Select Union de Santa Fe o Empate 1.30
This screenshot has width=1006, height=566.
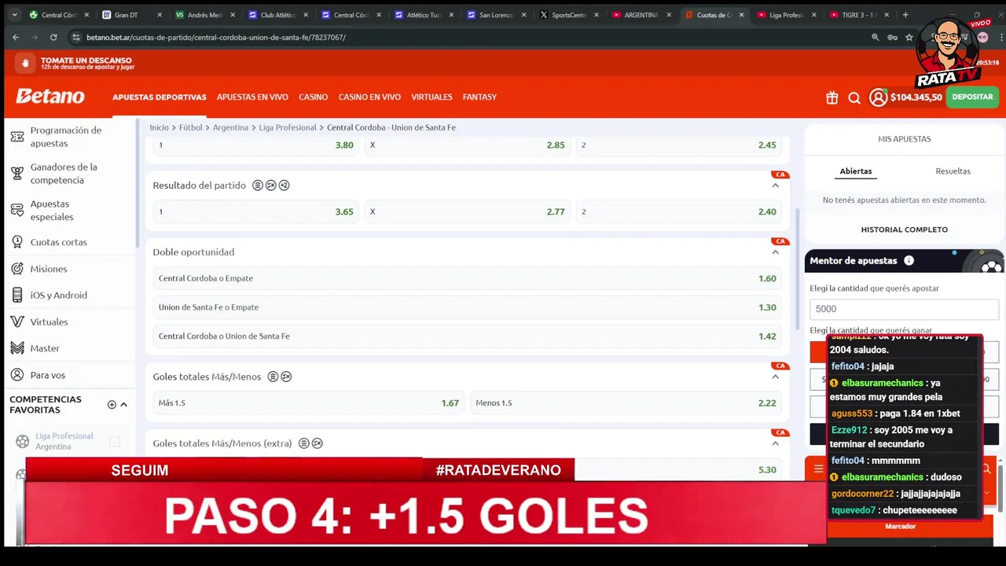[467, 307]
